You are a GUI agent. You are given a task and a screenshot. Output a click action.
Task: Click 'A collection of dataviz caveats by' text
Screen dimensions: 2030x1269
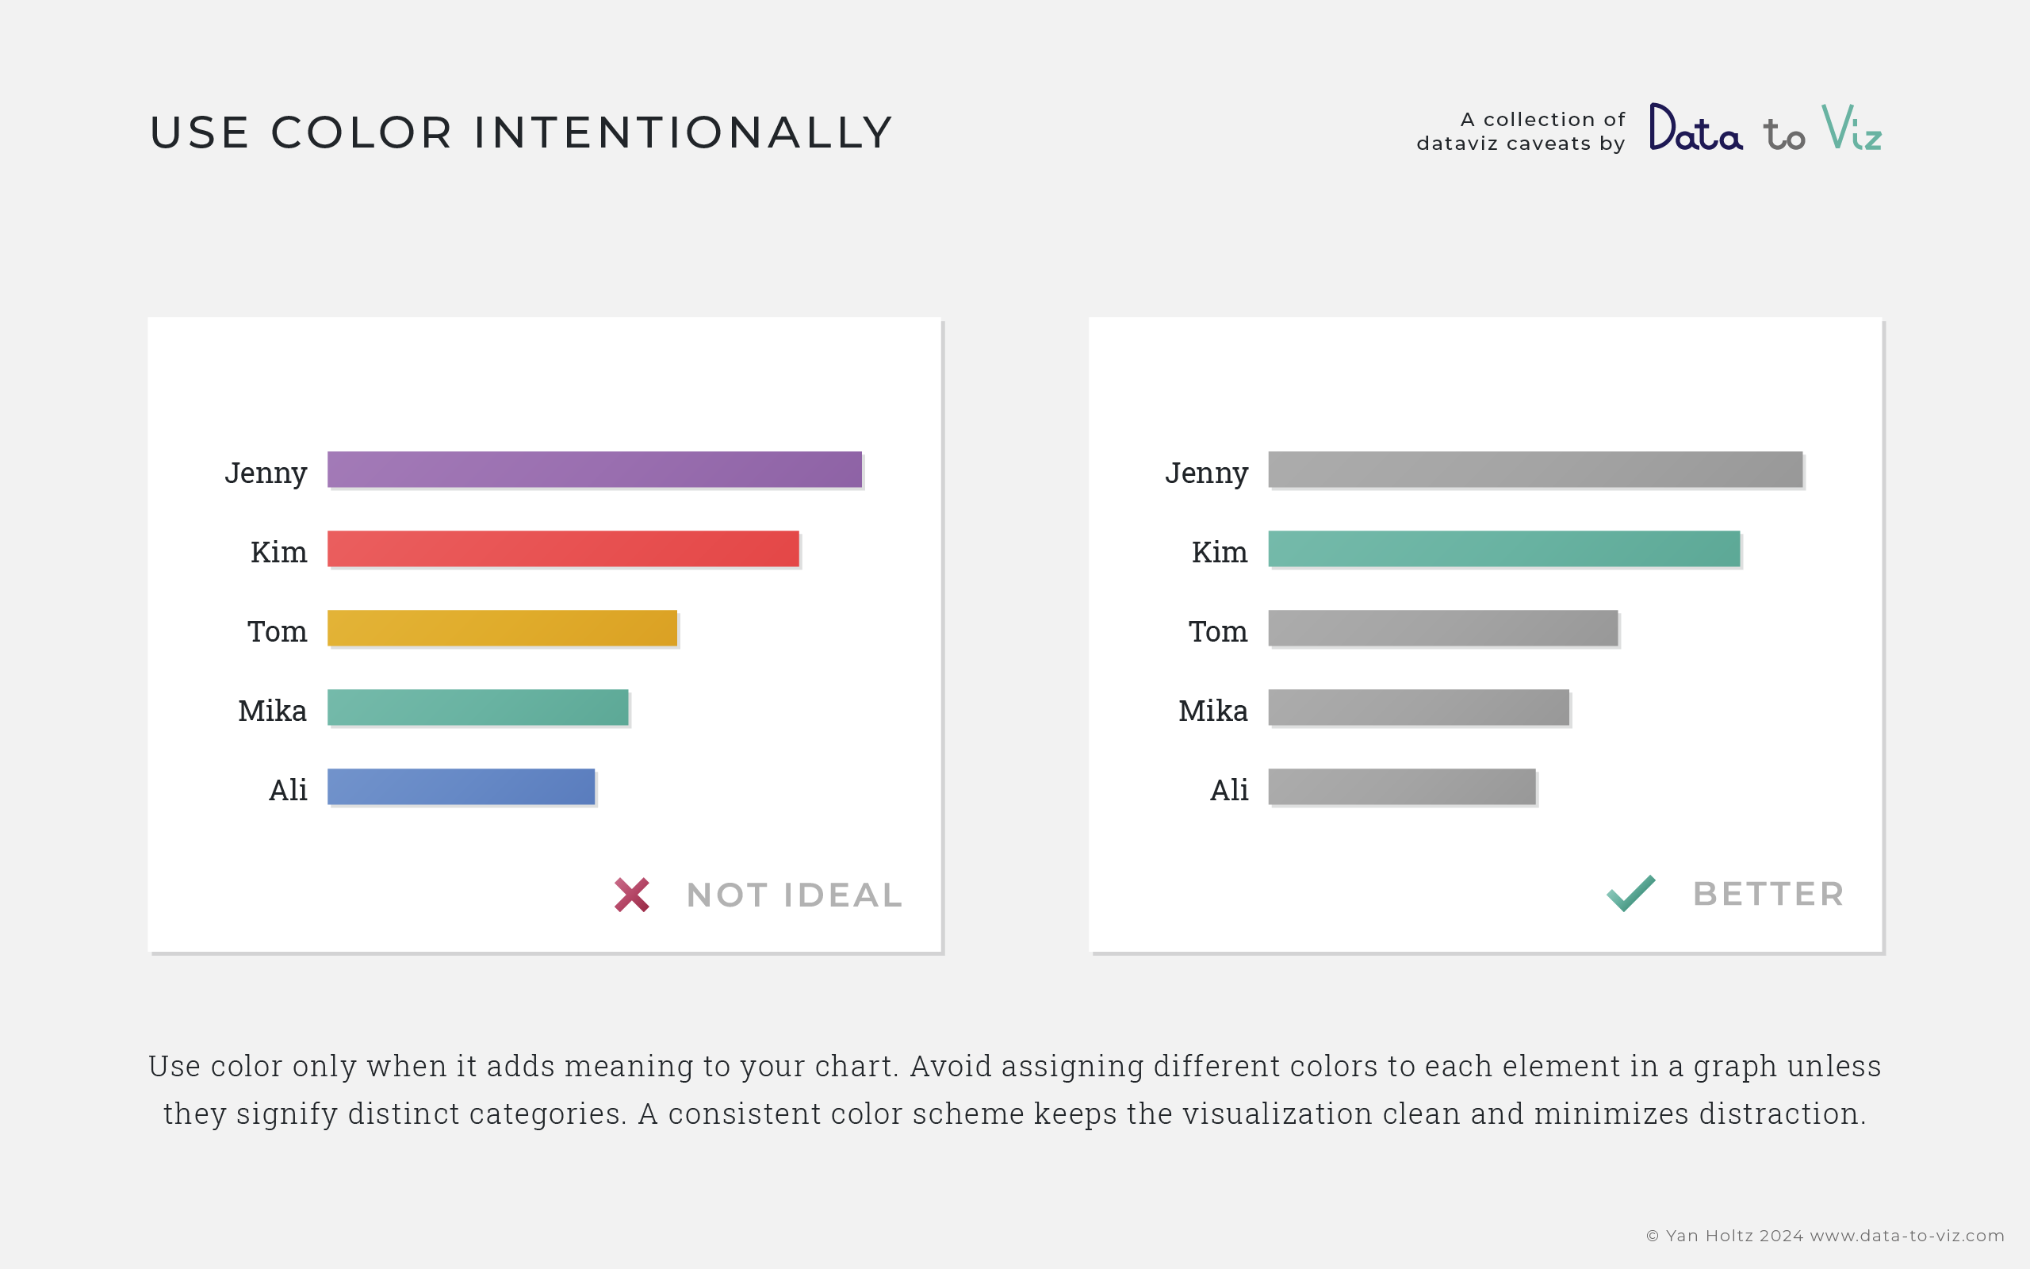(x=1520, y=132)
